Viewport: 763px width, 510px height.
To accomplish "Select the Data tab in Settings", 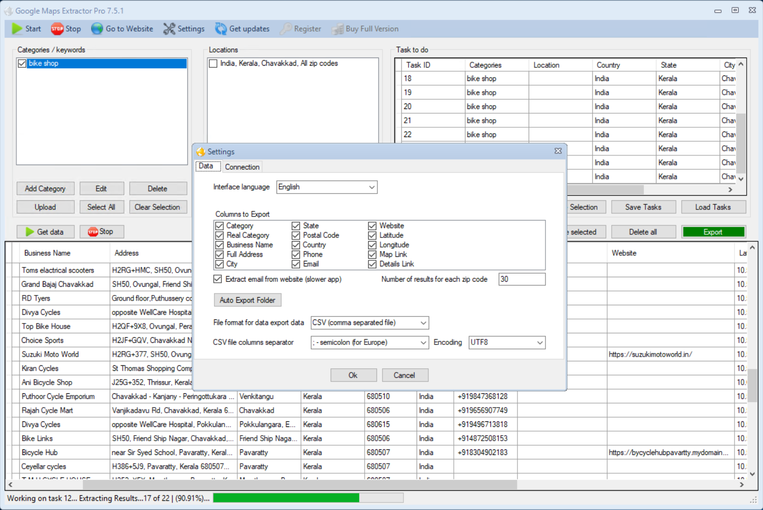I will [206, 166].
